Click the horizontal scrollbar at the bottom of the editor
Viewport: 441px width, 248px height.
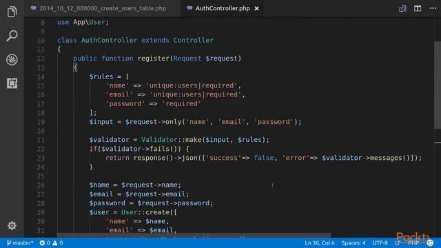(x=194, y=235)
